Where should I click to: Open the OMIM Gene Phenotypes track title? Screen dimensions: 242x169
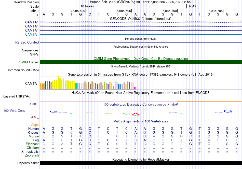[x=141, y=59]
